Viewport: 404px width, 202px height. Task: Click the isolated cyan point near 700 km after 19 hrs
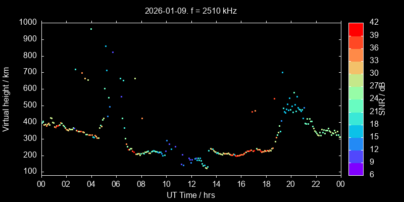(x=282, y=73)
